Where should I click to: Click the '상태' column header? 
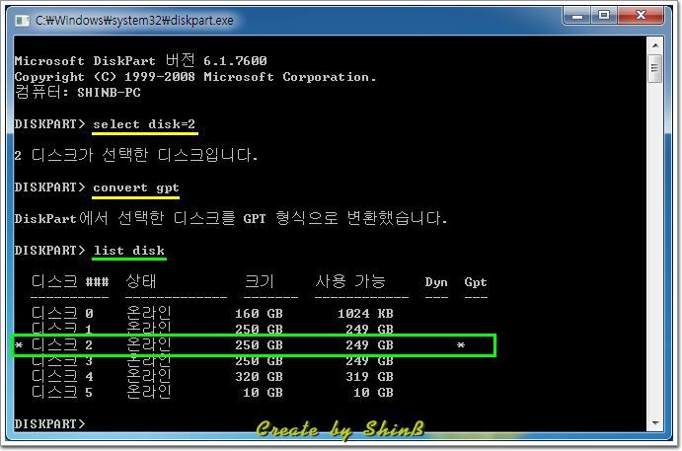[x=141, y=281]
